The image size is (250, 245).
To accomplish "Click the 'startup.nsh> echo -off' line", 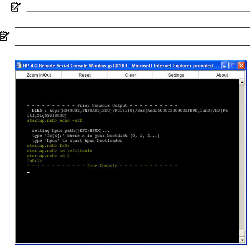I will click(55, 120).
